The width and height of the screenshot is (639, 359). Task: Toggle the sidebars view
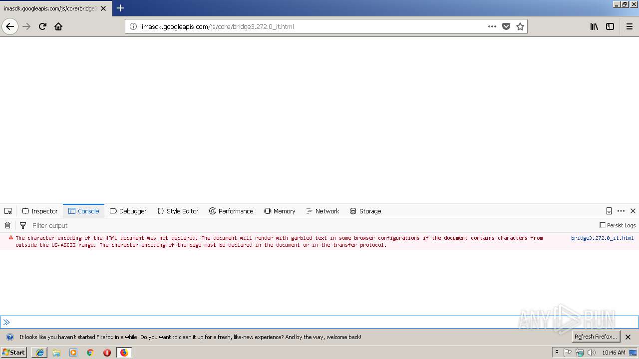click(610, 26)
